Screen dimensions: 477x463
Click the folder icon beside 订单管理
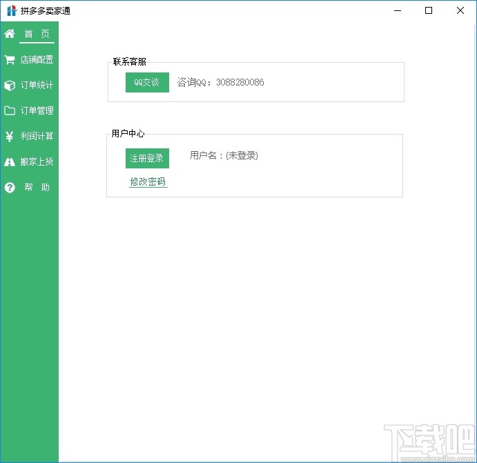[10, 110]
